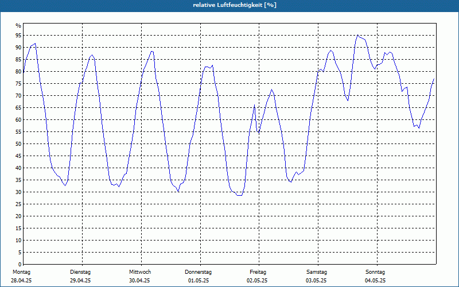Click the date label 30.04.25
Viewport: 459px width, 287px height.
139,281
